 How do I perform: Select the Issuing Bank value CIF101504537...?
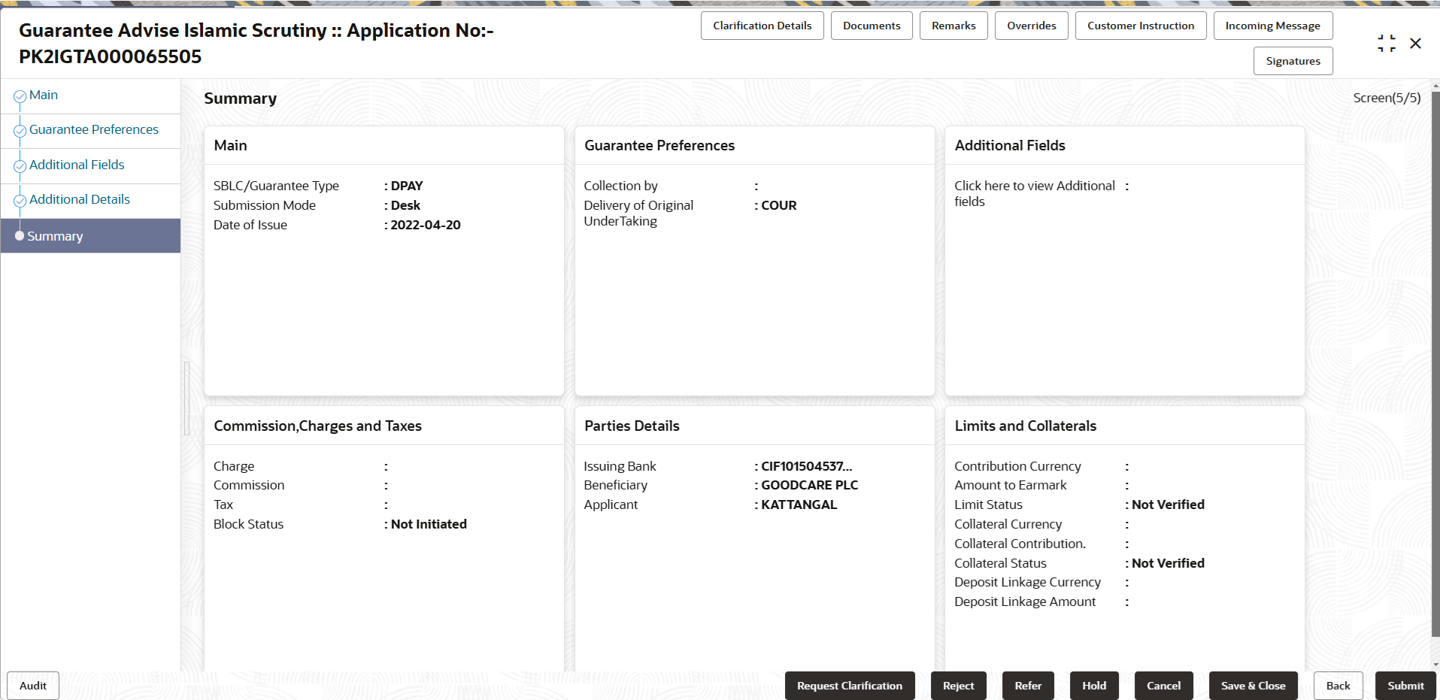807,466
